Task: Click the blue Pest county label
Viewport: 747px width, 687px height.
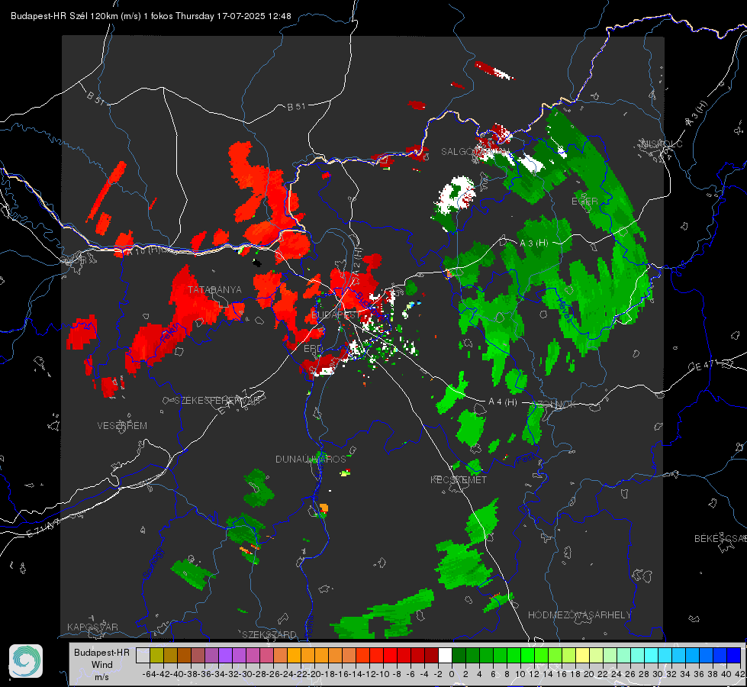Action: point(526,459)
